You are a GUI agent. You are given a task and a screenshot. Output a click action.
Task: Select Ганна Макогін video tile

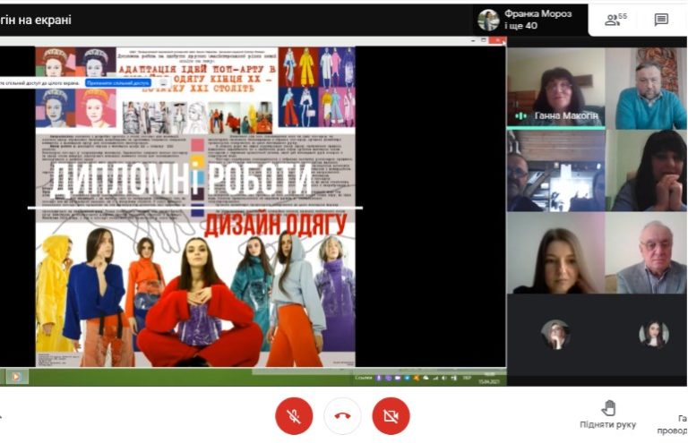(x=555, y=88)
